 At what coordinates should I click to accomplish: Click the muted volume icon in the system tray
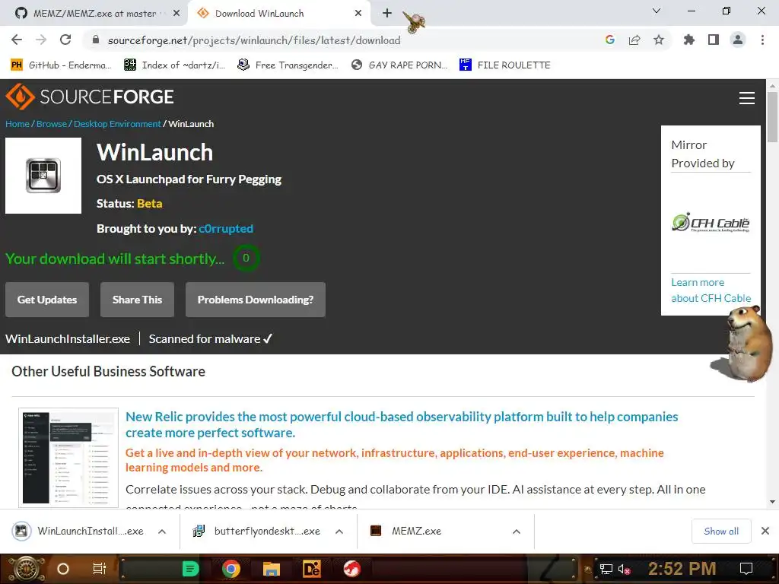624,569
